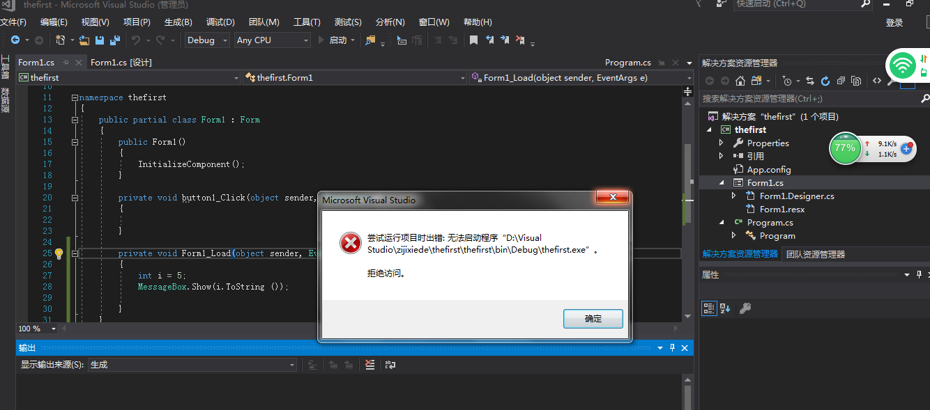Click Properties panel alphabetical sort icon
The width and height of the screenshot is (930, 410).
coord(725,308)
